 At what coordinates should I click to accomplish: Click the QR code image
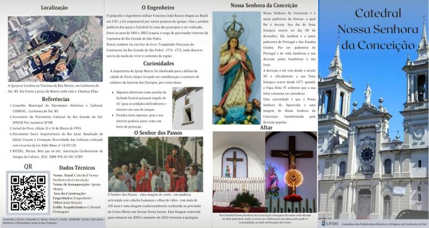click(x=27, y=192)
